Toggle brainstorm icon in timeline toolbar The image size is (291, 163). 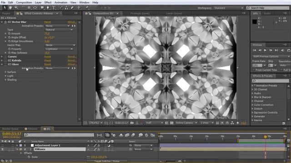point(140,135)
